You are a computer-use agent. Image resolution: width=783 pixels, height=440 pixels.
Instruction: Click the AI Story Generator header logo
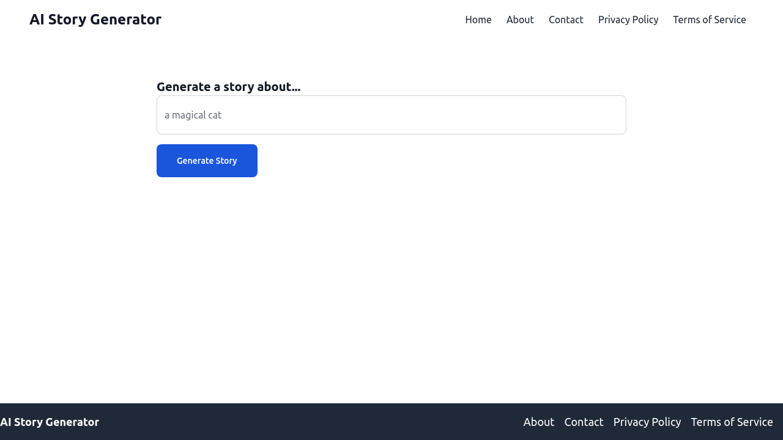95,20
